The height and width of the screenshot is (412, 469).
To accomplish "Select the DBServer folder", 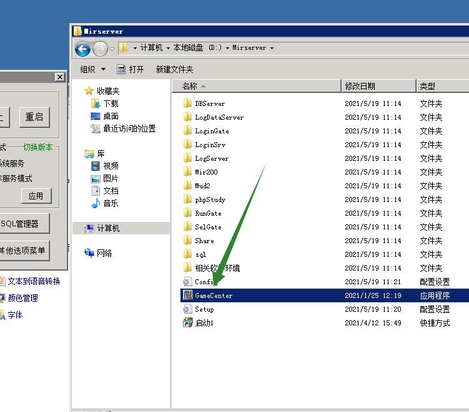I will pyautogui.click(x=209, y=103).
